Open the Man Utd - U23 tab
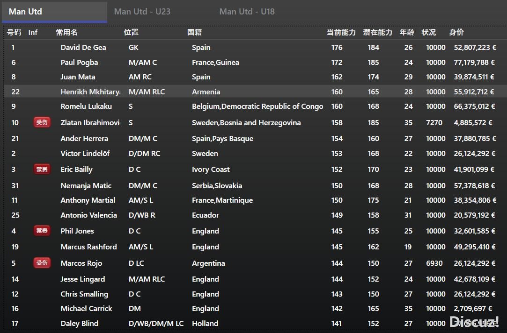This screenshot has height=333, width=507. pos(142,12)
